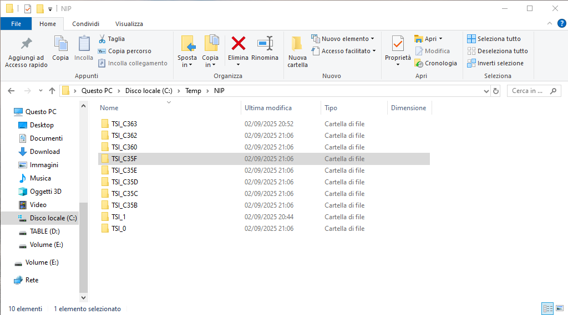Open Help with the question mark icon
Viewport: 568px width, 315px height.
coord(561,23)
